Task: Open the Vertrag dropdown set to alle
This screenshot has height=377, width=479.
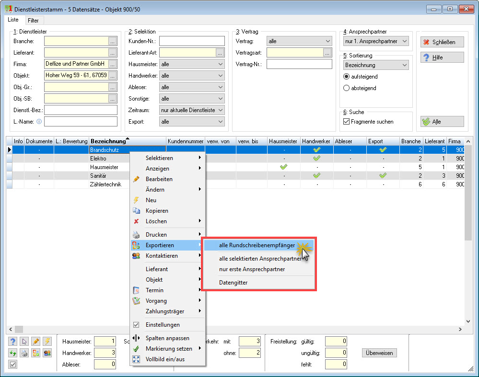Action: point(299,41)
